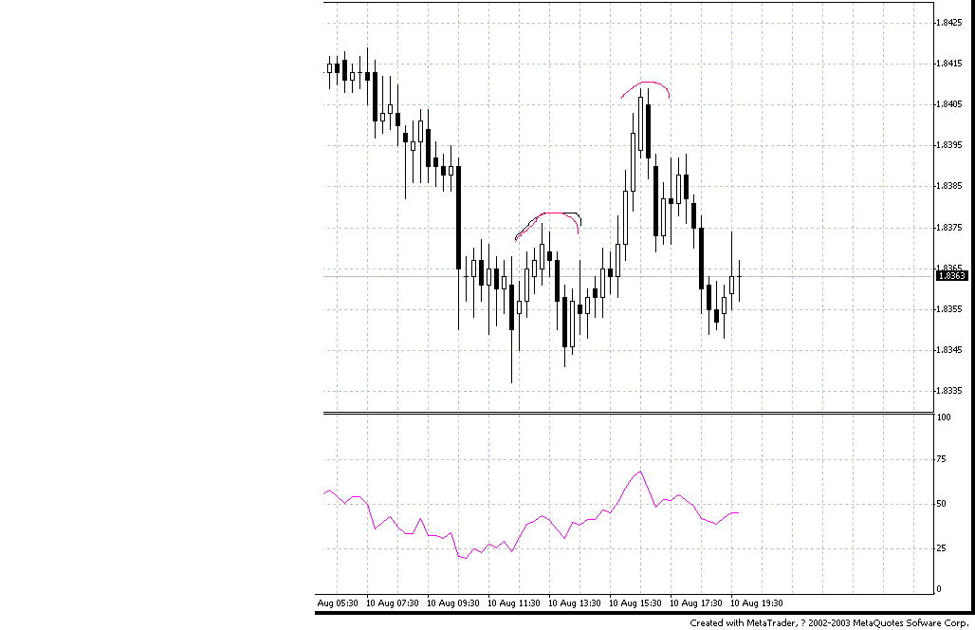Click the 10 Aug 15:30 time label
The width and height of the screenshot is (975, 630).
pyautogui.click(x=635, y=603)
